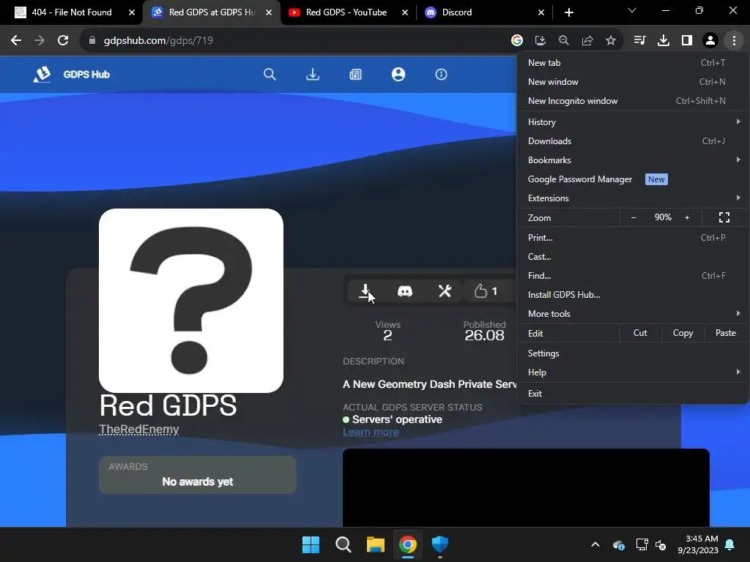
Task: Open Google Password Manager
Action: click(x=634, y=179)
